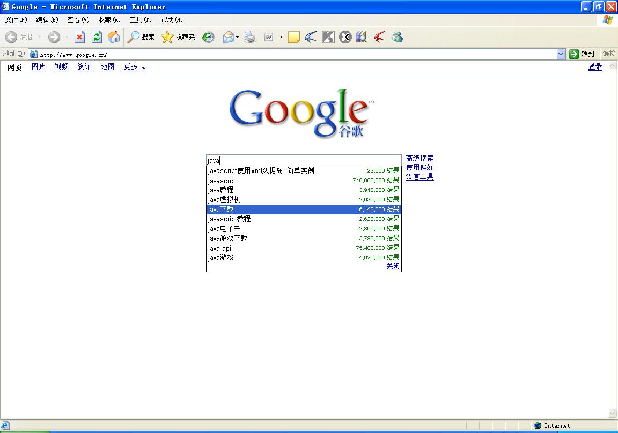Click the IE page icon in status bar

(5, 425)
